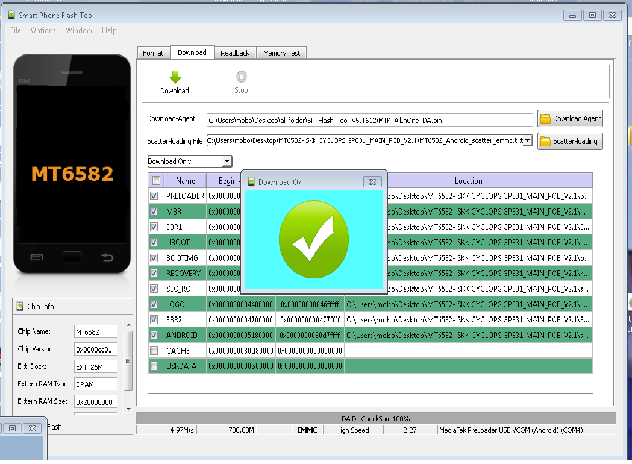632x464 pixels.
Task: Click the Download Agent folder button
Action: coord(570,119)
